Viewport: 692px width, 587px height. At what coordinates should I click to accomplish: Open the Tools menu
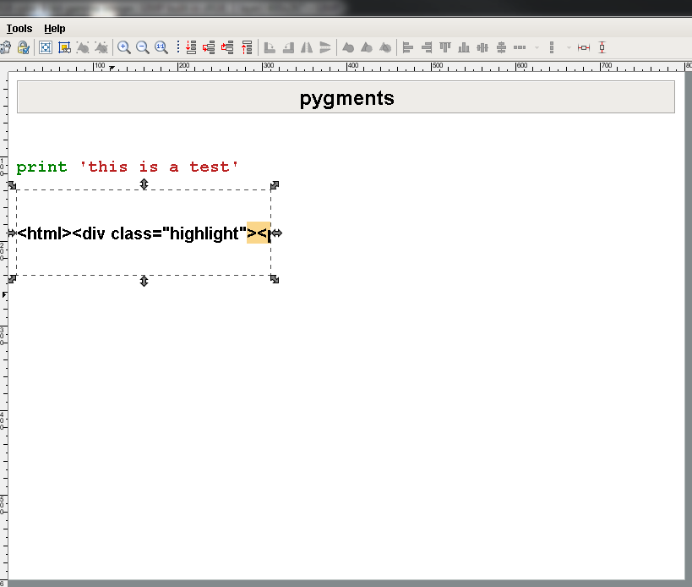pos(19,29)
